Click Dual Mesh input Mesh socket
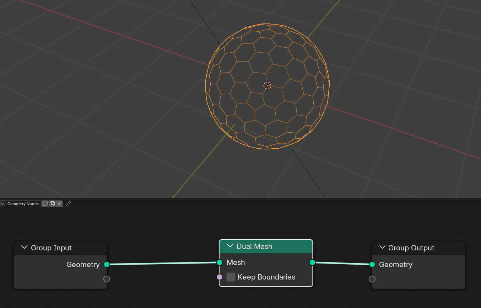The width and height of the screenshot is (481, 308). click(x=220, y=262)
